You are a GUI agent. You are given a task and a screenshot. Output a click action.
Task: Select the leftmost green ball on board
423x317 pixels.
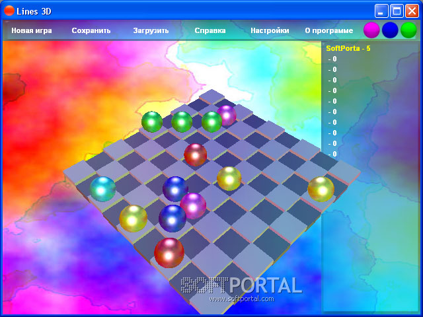[152, 122]
